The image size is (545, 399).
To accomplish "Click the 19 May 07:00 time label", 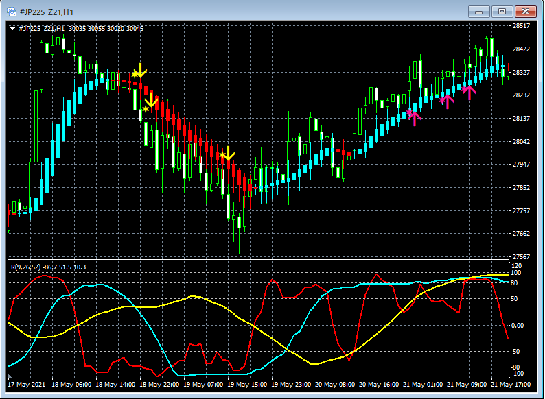I will click(x=203, y=385).
